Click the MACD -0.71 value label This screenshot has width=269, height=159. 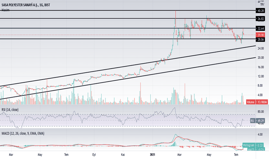click(x=256, y=149)
